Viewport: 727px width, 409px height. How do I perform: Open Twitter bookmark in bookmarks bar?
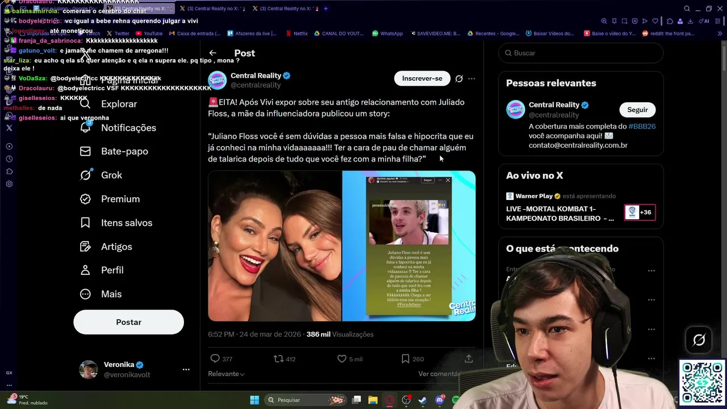coord(118,34)
